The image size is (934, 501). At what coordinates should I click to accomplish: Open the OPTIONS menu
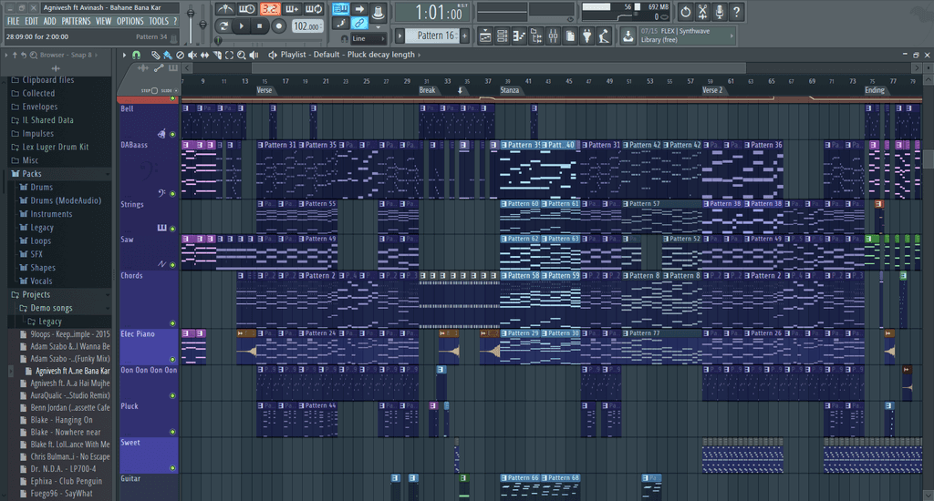click(130, 21)
